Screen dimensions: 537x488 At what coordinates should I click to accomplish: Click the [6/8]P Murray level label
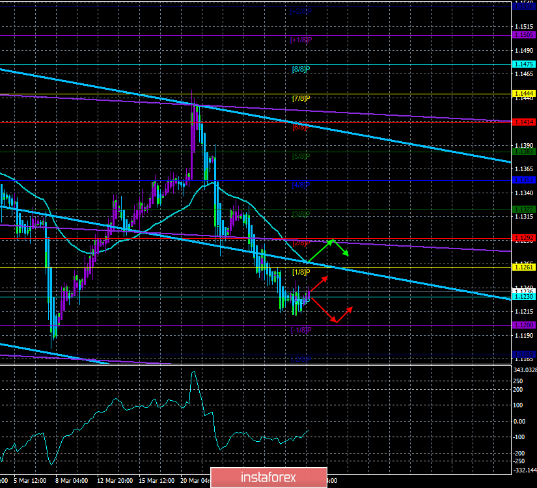(x=301, y=128)
